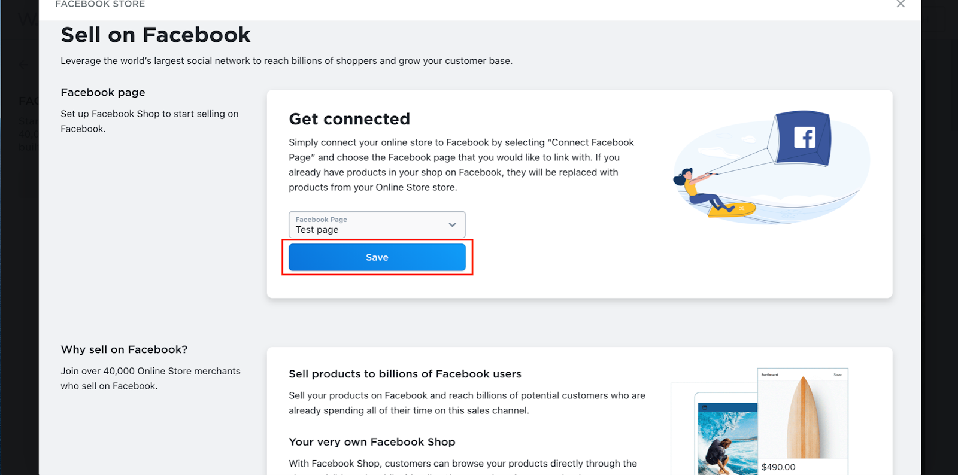
Task: Click the chevron arrow in Facebook Page selector
Action: pos(452,225)
